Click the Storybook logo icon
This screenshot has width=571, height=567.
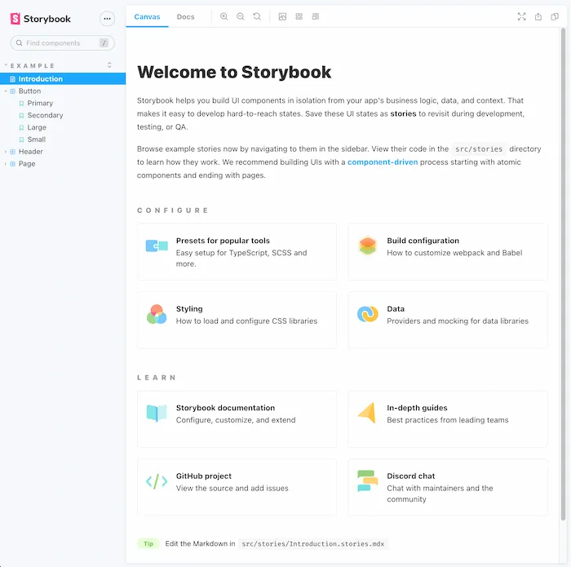pyautogui.click(x=15, y=19)
